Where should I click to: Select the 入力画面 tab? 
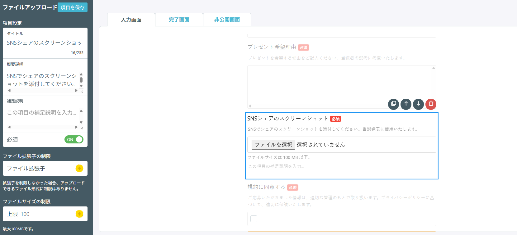pyautogui.click(x=131, y=20)
